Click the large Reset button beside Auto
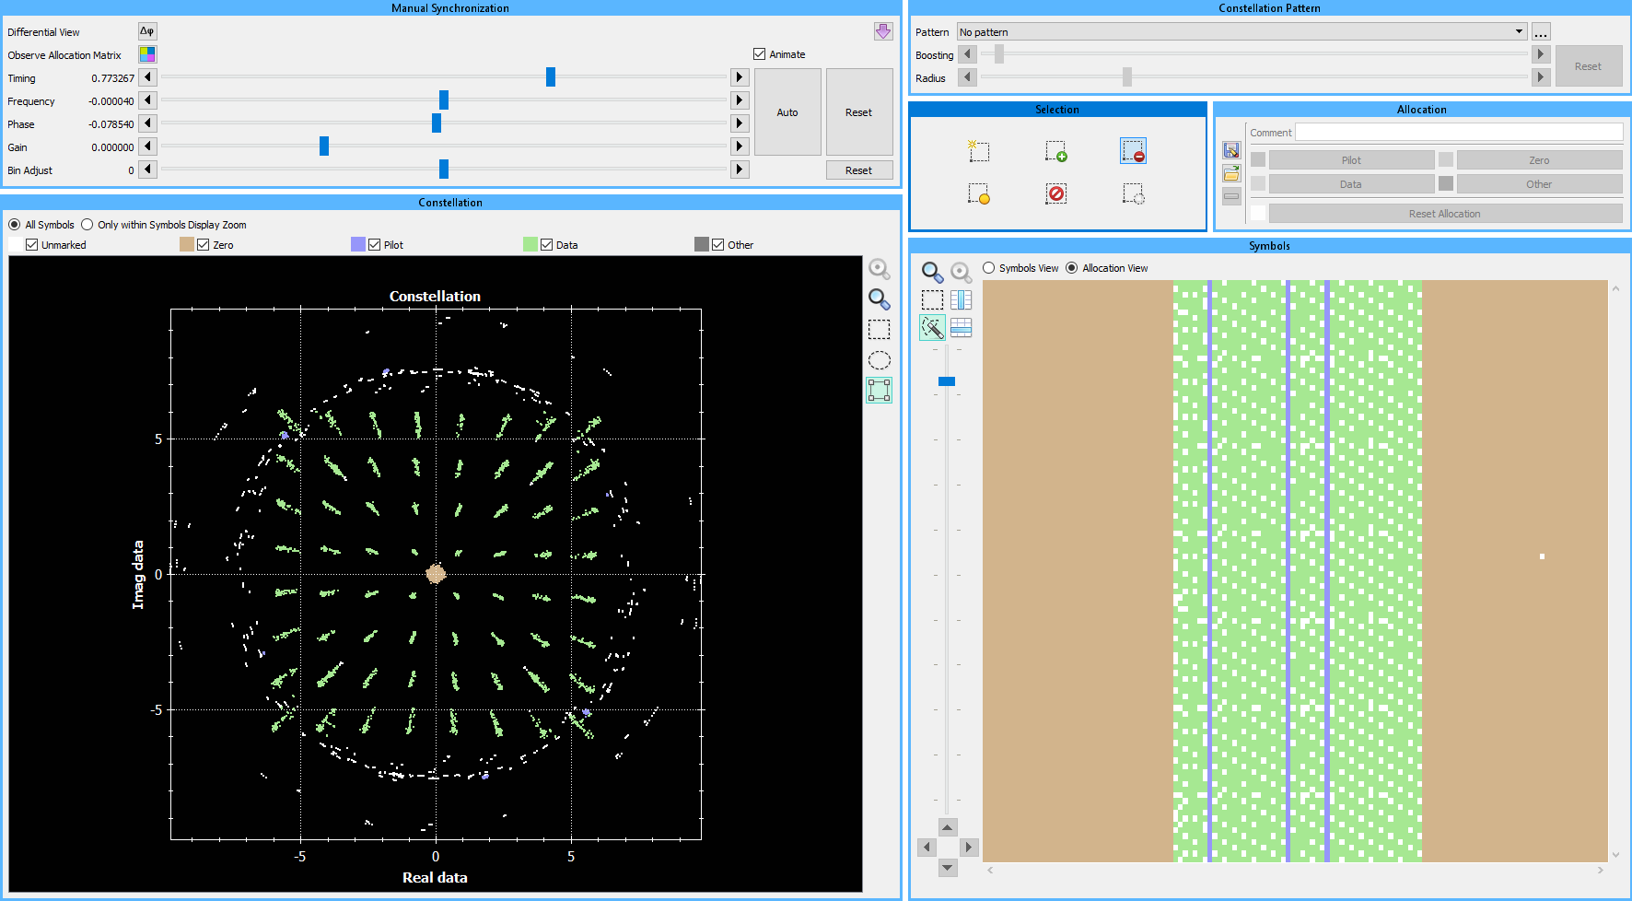The width and height of the screenshot is (1632, 901). pyautogui.click(x=859, y=112)
